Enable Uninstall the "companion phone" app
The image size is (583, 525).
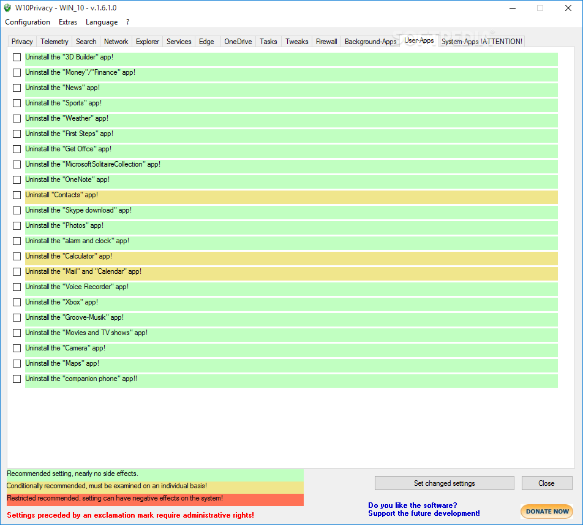click(x=17, y=379)
